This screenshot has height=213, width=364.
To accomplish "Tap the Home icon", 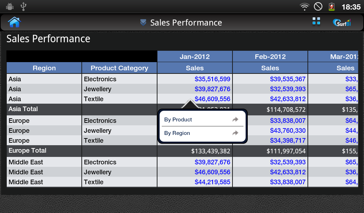I will (x=14, y=22).
